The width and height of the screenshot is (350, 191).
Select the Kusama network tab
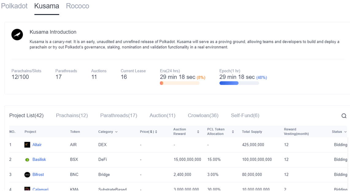(47, 6)
